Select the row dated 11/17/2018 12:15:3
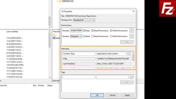Image resolution: width=176 pixels, height=99 pixels. point(15,62)
